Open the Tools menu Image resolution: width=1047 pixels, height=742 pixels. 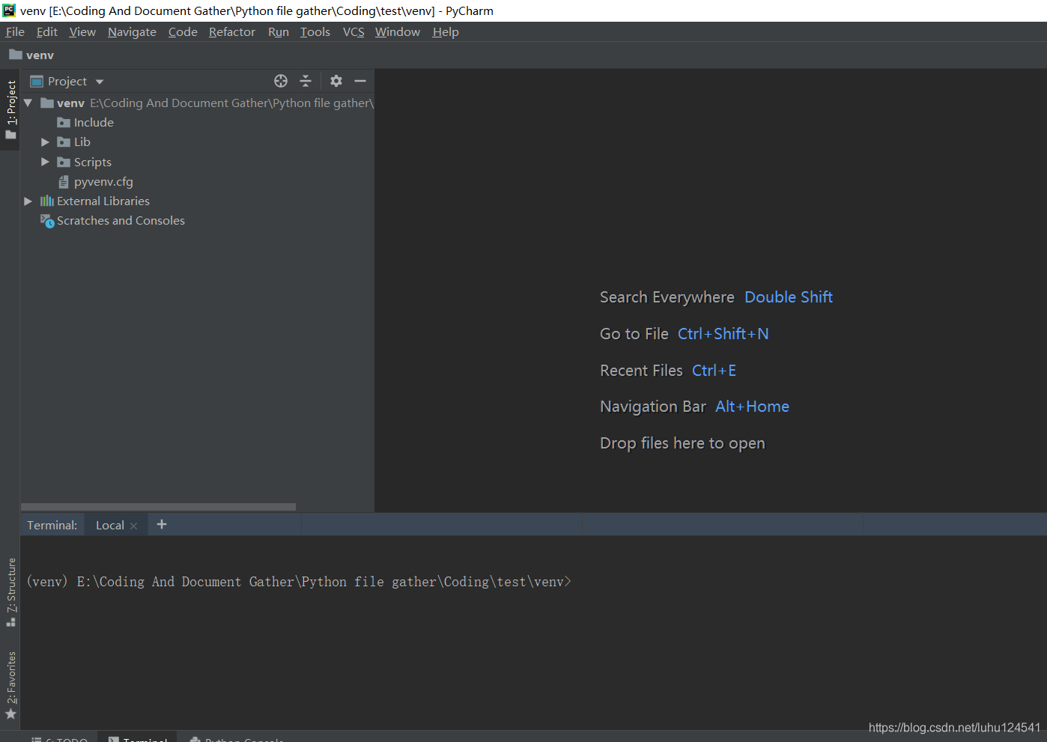click(315, 31)
